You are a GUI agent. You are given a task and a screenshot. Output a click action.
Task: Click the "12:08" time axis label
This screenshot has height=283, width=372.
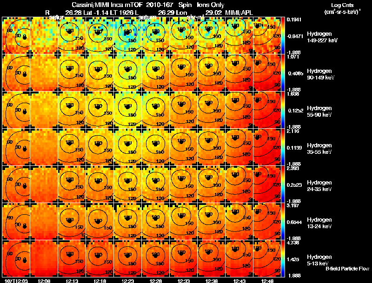pyautogui.click(x=44, y=281)
